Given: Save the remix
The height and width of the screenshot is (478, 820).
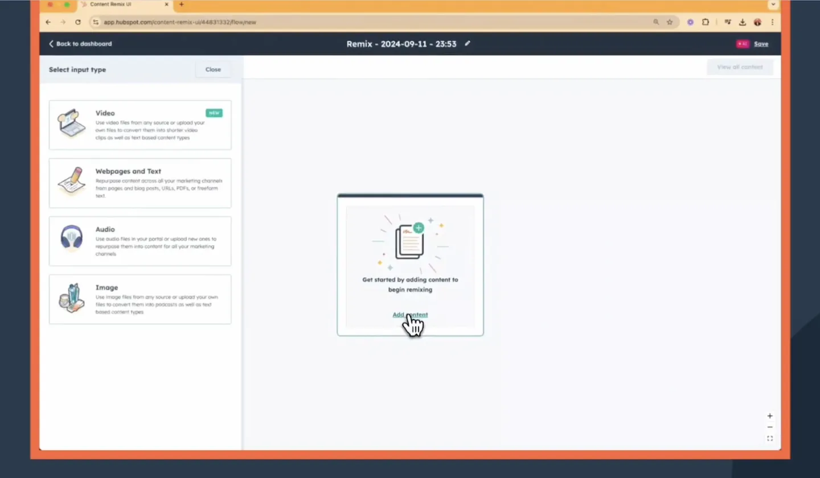Looking at the screenshot, I should coord(761,44).
